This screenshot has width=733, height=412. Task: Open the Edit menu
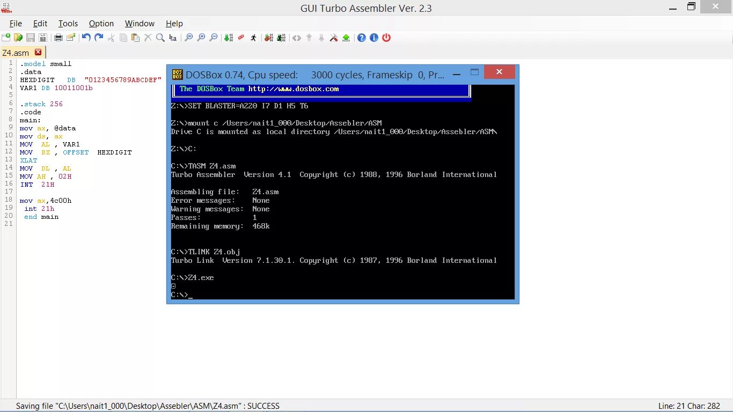point(40,24)
